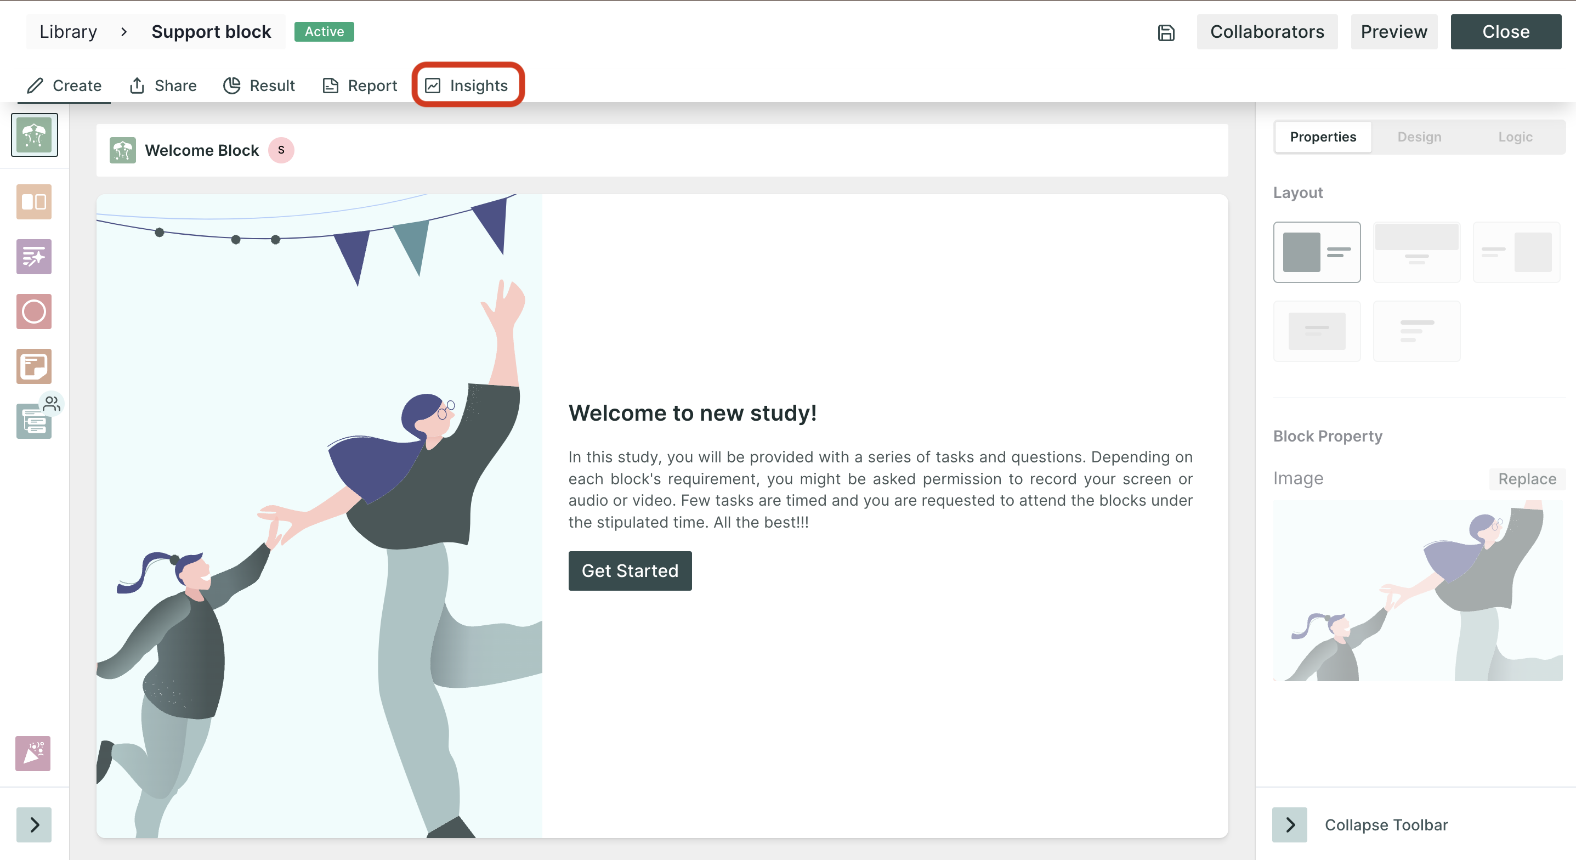Screen dimensions: 1576x860
Task: Click the Welcome Block header icon
Action: point(122,150)
